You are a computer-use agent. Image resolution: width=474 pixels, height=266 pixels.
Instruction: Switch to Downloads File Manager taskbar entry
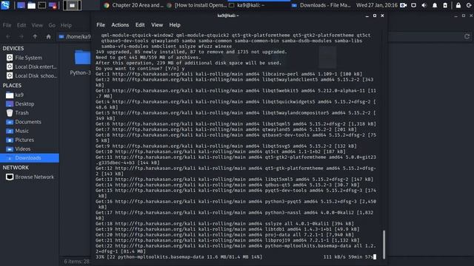321,5
